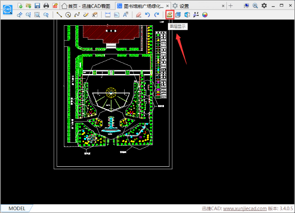Open the www.xunjiecad.com link
This screenshot has width=295, height=213.
(x=244, y=208)
